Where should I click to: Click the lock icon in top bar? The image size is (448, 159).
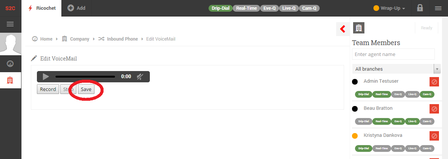420,8
